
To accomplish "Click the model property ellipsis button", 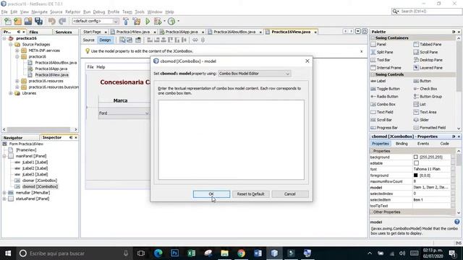I will pos(453,188).
